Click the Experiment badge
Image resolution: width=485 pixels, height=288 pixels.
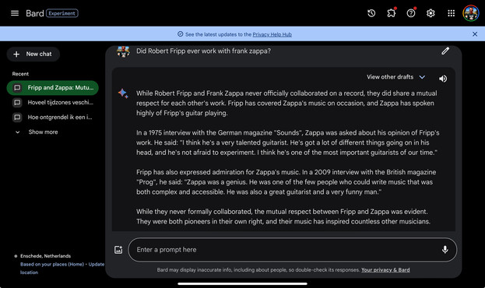(x=62, y=13)
